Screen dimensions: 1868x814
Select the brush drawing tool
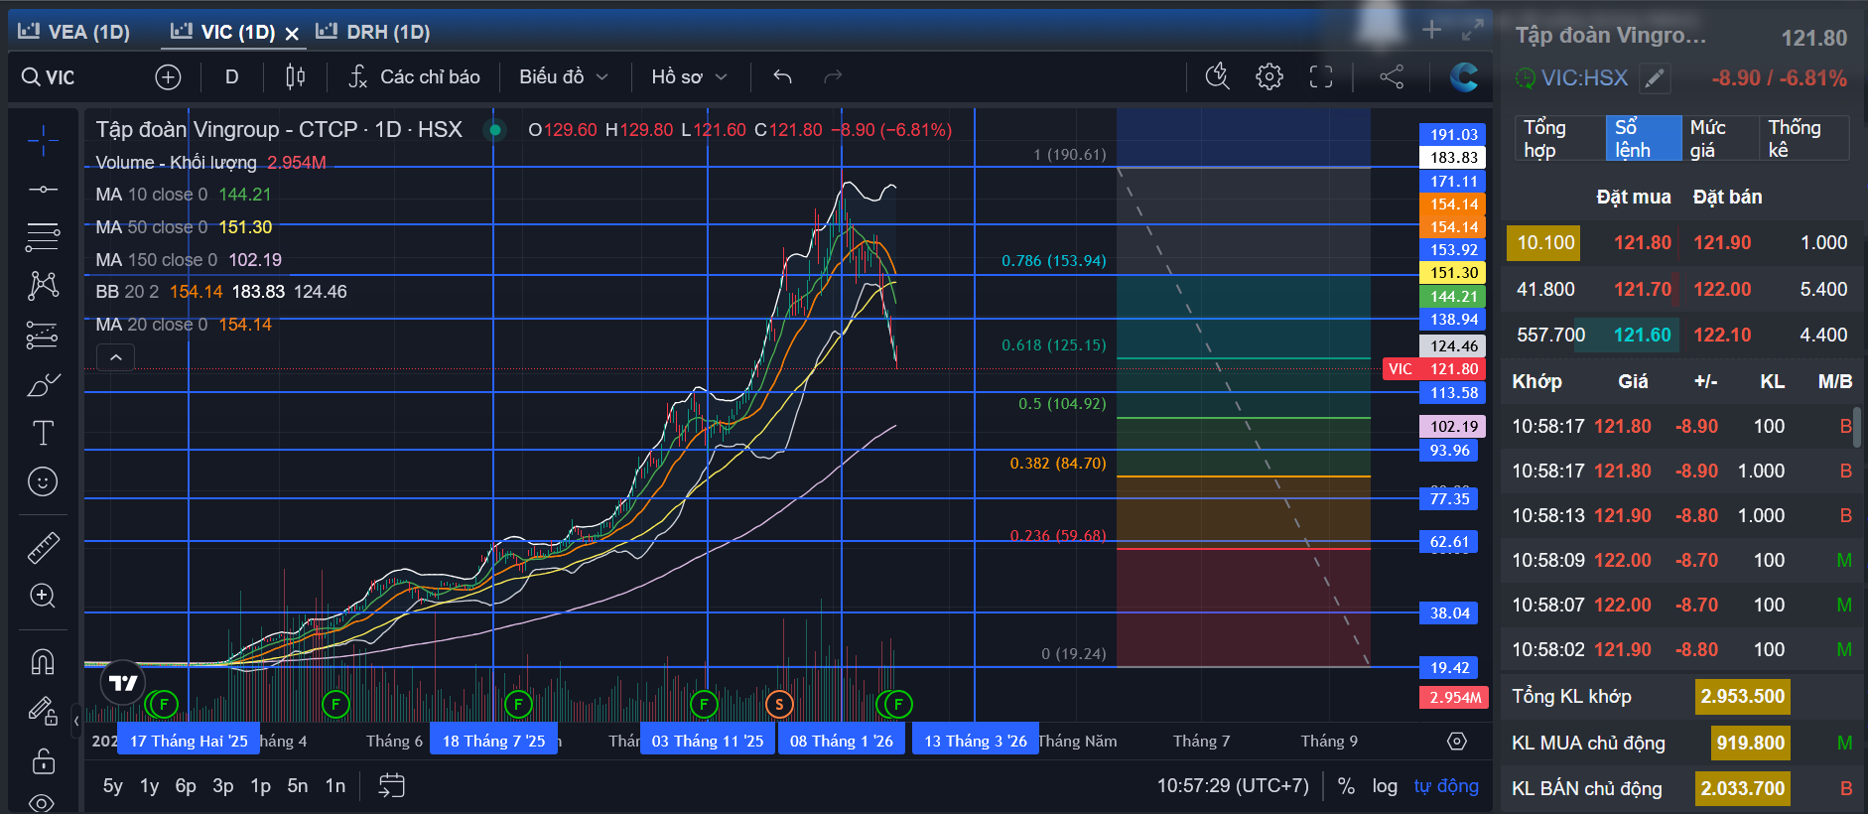[x=42, y=385]
